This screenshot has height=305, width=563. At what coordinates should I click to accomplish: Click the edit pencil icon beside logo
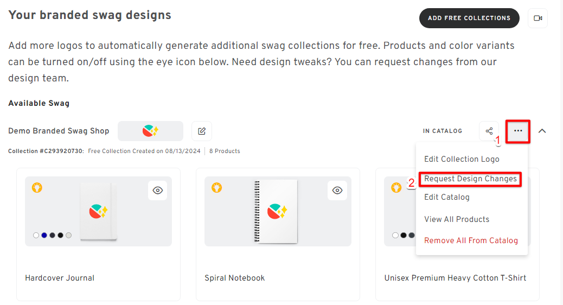202,131
